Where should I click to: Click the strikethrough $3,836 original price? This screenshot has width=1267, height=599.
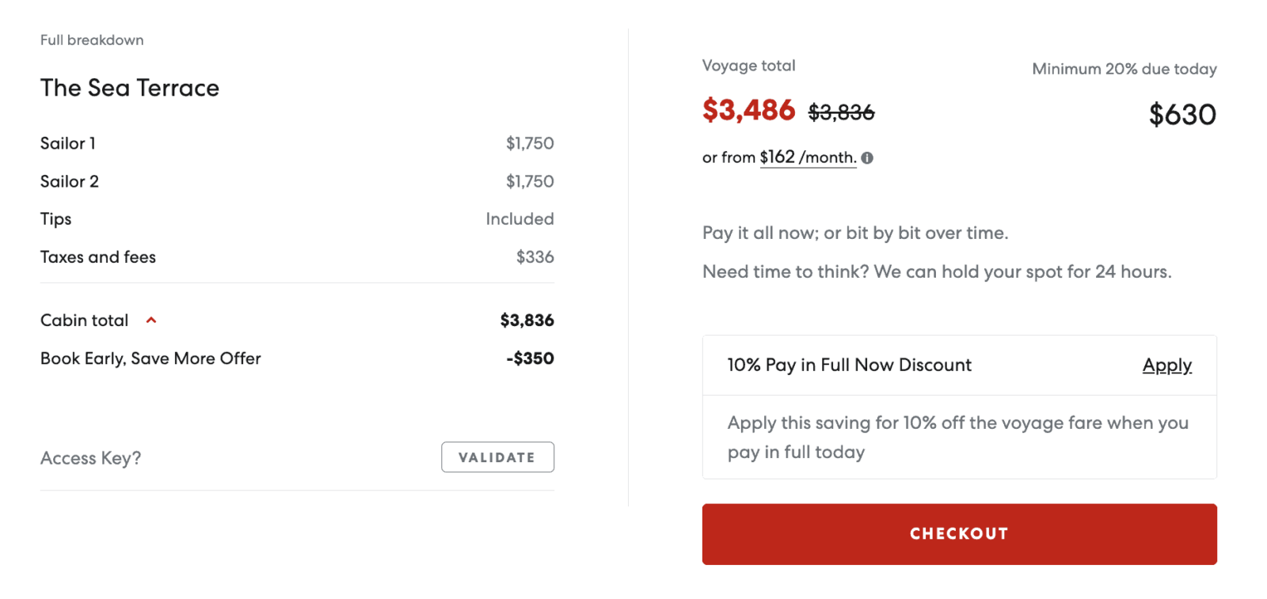[x=841, y=112]
